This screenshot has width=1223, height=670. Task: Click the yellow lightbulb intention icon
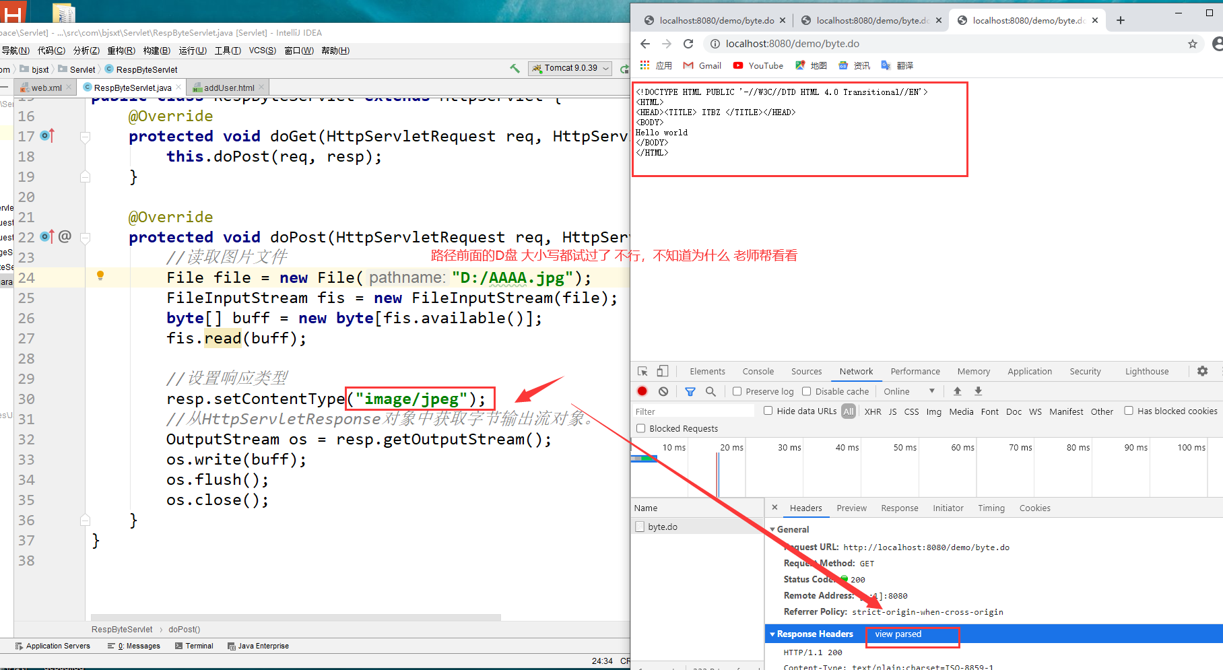coord(100,275)
